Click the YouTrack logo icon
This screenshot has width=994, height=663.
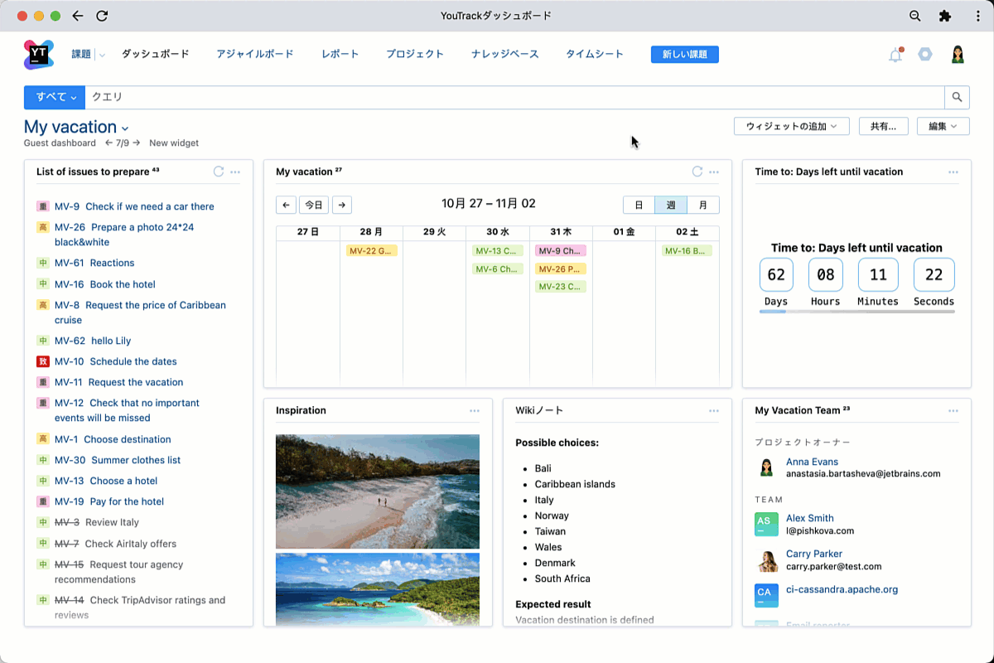[39, 55]
